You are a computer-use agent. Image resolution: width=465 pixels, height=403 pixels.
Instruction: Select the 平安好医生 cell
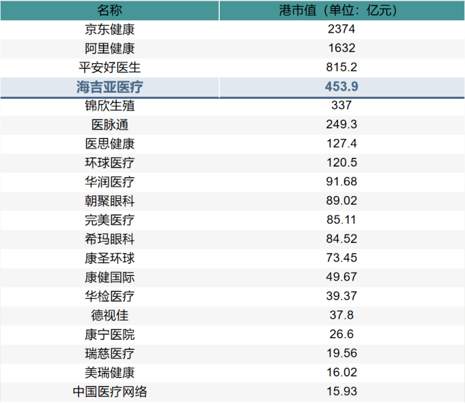(x=110, y=68)
